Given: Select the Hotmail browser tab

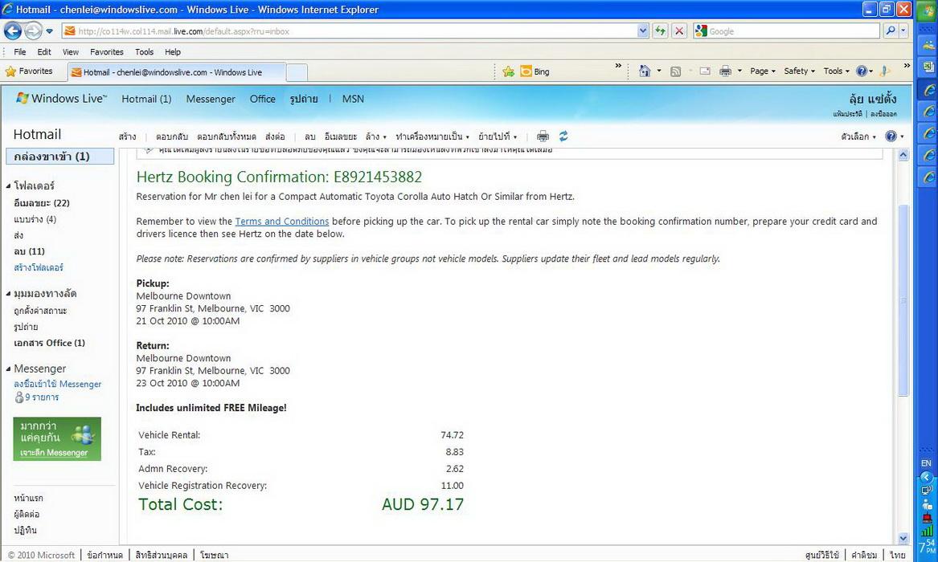Looking at the screenshot, I should (x=177, y=72).
